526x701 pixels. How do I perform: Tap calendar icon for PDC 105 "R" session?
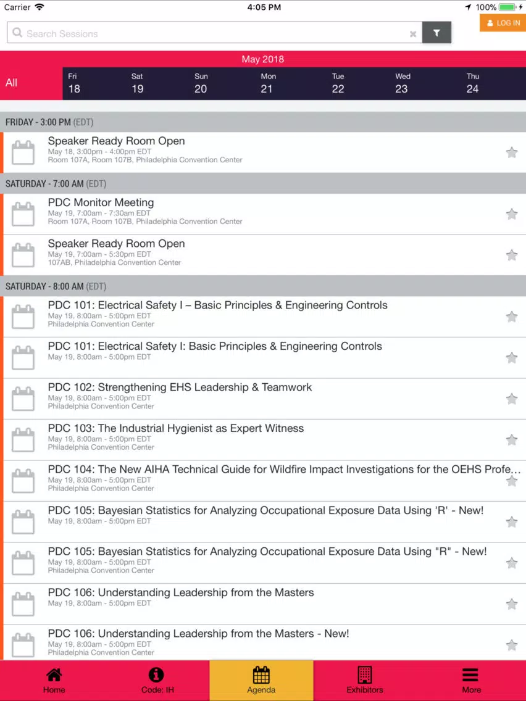coord(23,563)
